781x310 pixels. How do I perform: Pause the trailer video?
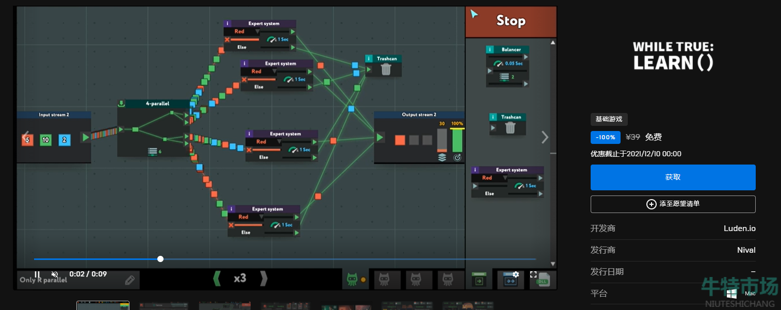point(37,274)
